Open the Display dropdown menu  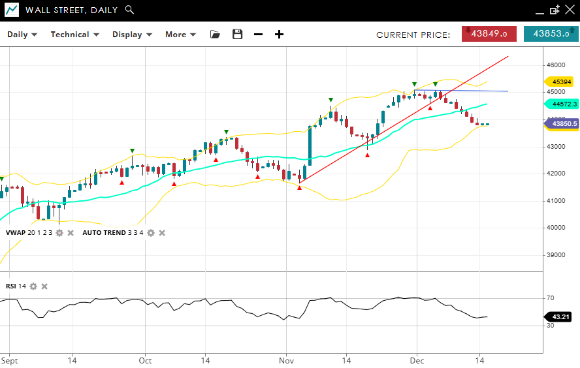[x=132, y=35]
